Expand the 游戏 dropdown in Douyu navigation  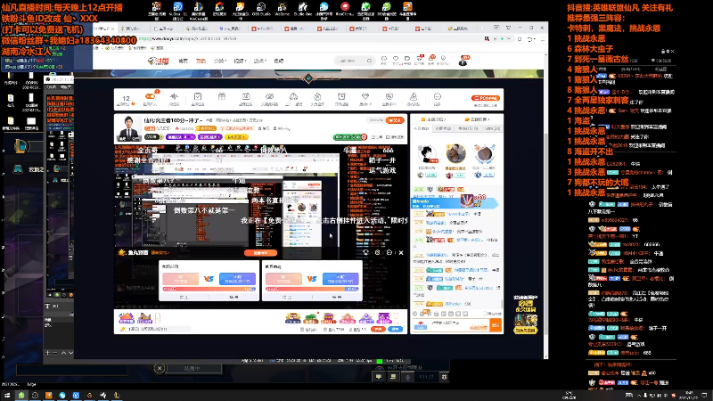coord(259,61)
